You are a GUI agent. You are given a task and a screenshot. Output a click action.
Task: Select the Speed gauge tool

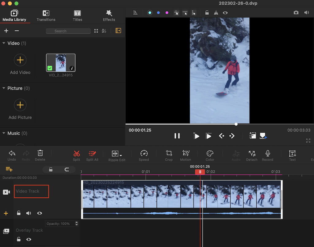click(x=144, y=154)
